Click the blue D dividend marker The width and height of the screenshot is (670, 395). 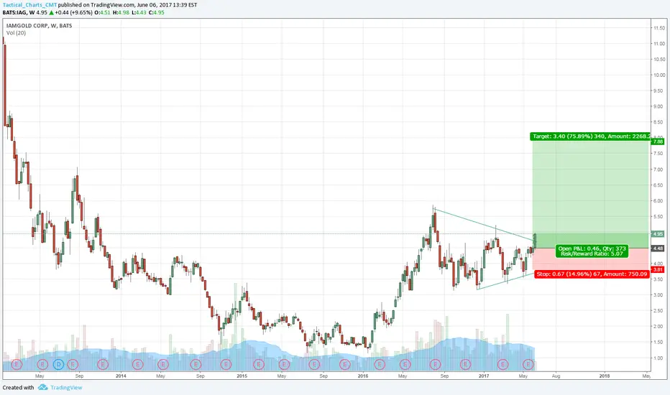(x=58, y=364)
